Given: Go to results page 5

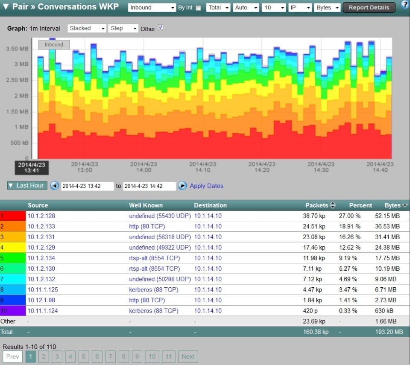Looking at the screenshot, I should click(84, 356).
